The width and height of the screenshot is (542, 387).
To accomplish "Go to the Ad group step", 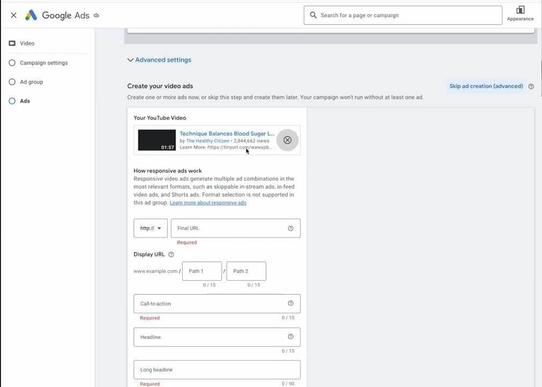I will (x=31, y=82).
